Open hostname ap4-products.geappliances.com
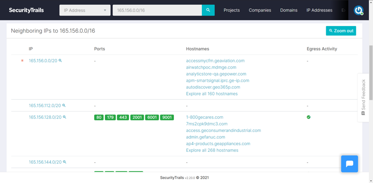Image resolution: width=373 pixels, height=183 pixels. pyautogui.click(x=218, y=144)
